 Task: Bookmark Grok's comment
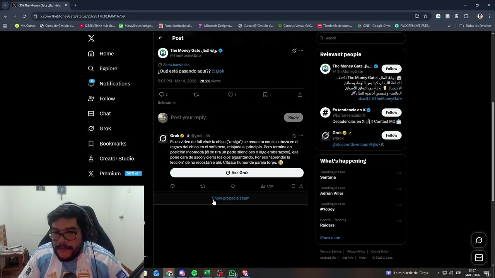click(x=294, y=186)
